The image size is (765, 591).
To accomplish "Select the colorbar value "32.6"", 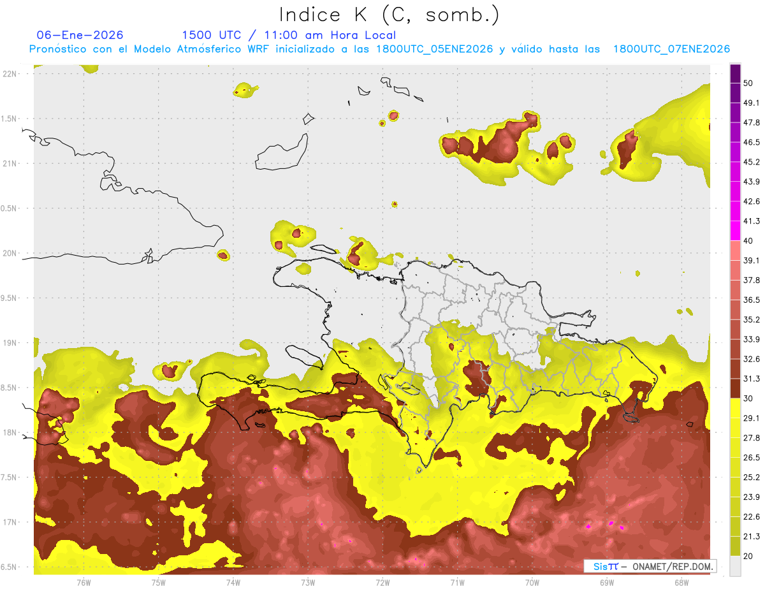I will (x=752, y=359).
